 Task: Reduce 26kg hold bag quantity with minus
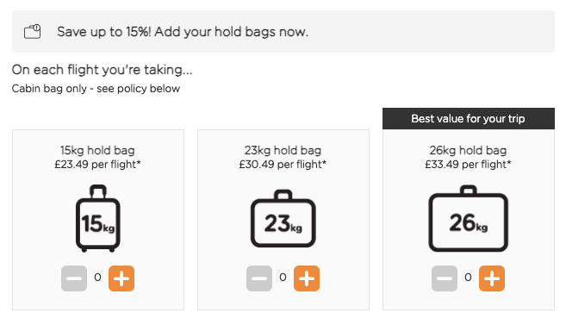coord(445,278)
